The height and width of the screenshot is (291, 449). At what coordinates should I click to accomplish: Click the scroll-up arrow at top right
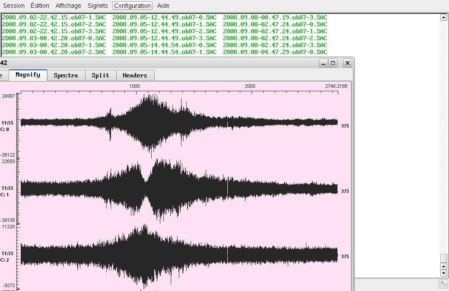(443, 17)
